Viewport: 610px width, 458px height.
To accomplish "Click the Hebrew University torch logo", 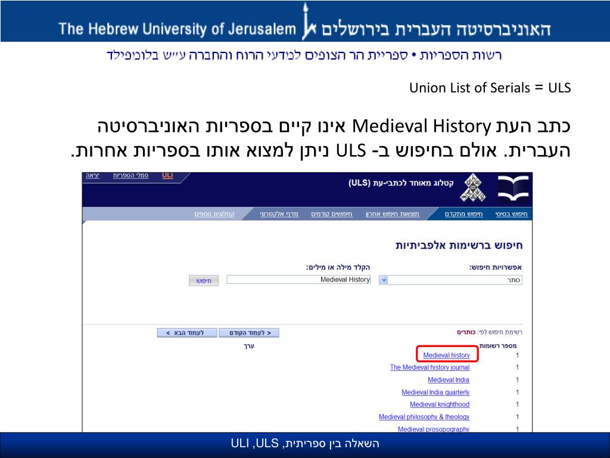I will pos(309,21).
